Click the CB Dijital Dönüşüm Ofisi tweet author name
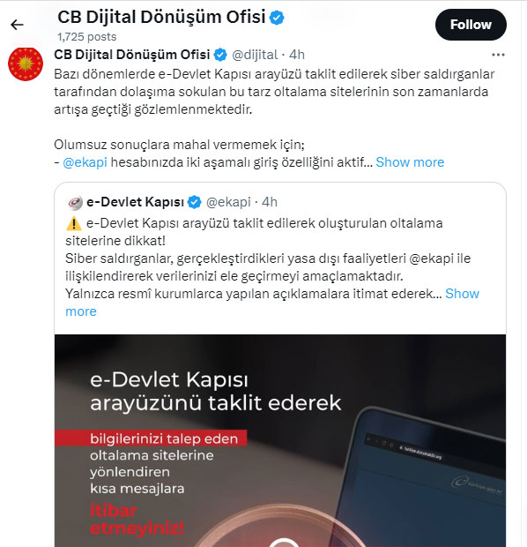527x547 pixels. [x=132, y=55]
